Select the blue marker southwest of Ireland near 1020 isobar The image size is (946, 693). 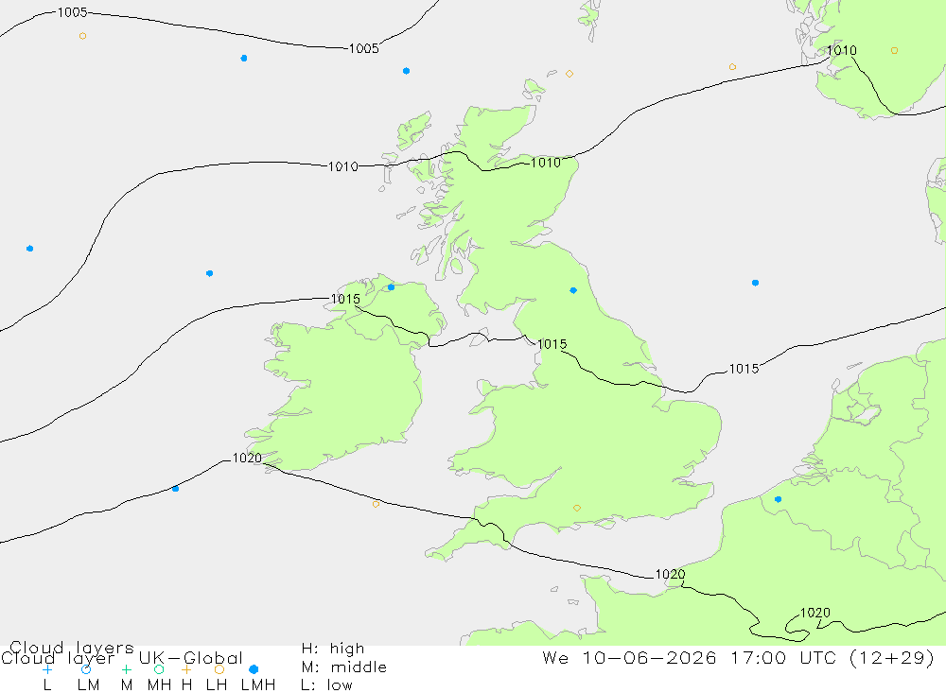[x=175, y=489]
